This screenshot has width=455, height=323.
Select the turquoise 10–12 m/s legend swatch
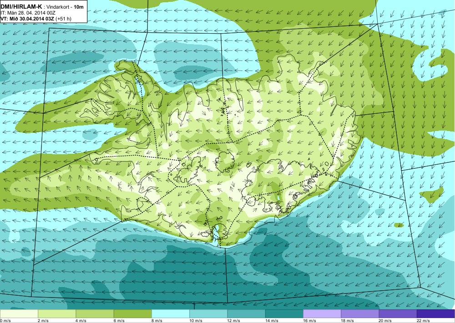[x=208, y=314]
